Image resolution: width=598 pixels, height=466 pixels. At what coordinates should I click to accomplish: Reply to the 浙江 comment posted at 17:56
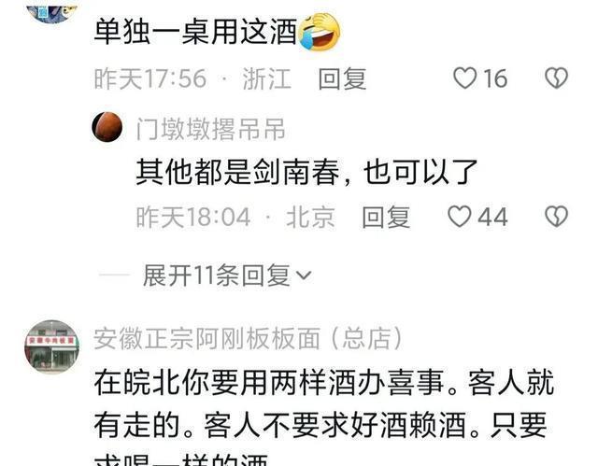pyautogui.click(x=342, y=78)
